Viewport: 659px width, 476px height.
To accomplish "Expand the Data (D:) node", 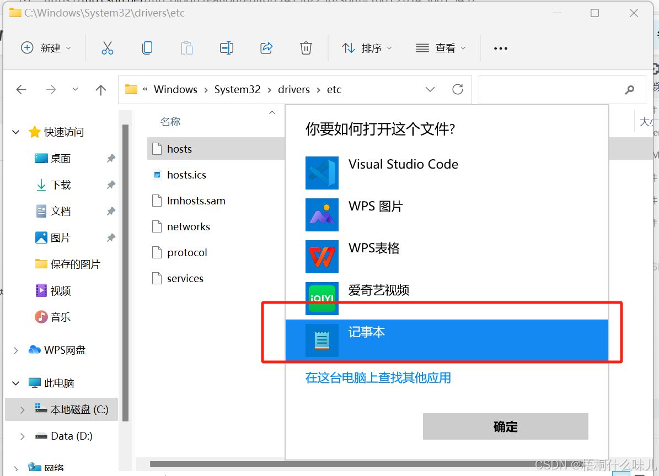I will click(22, 436).
